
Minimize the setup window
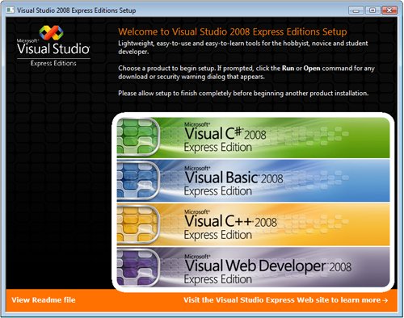click(x=356, y=10)
